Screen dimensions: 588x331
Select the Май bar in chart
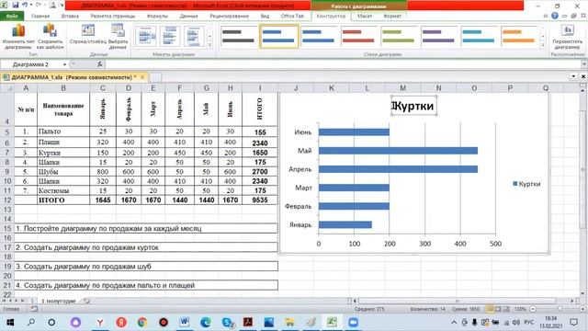click(x=398, y=151)
